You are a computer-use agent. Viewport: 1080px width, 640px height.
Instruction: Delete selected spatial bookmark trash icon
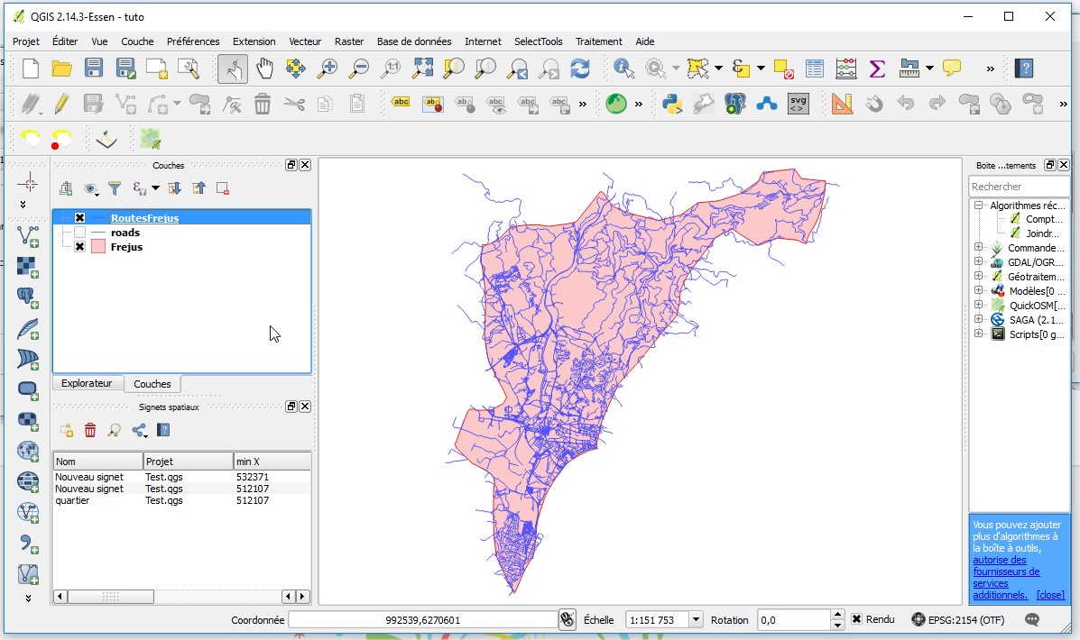(90, 431)
